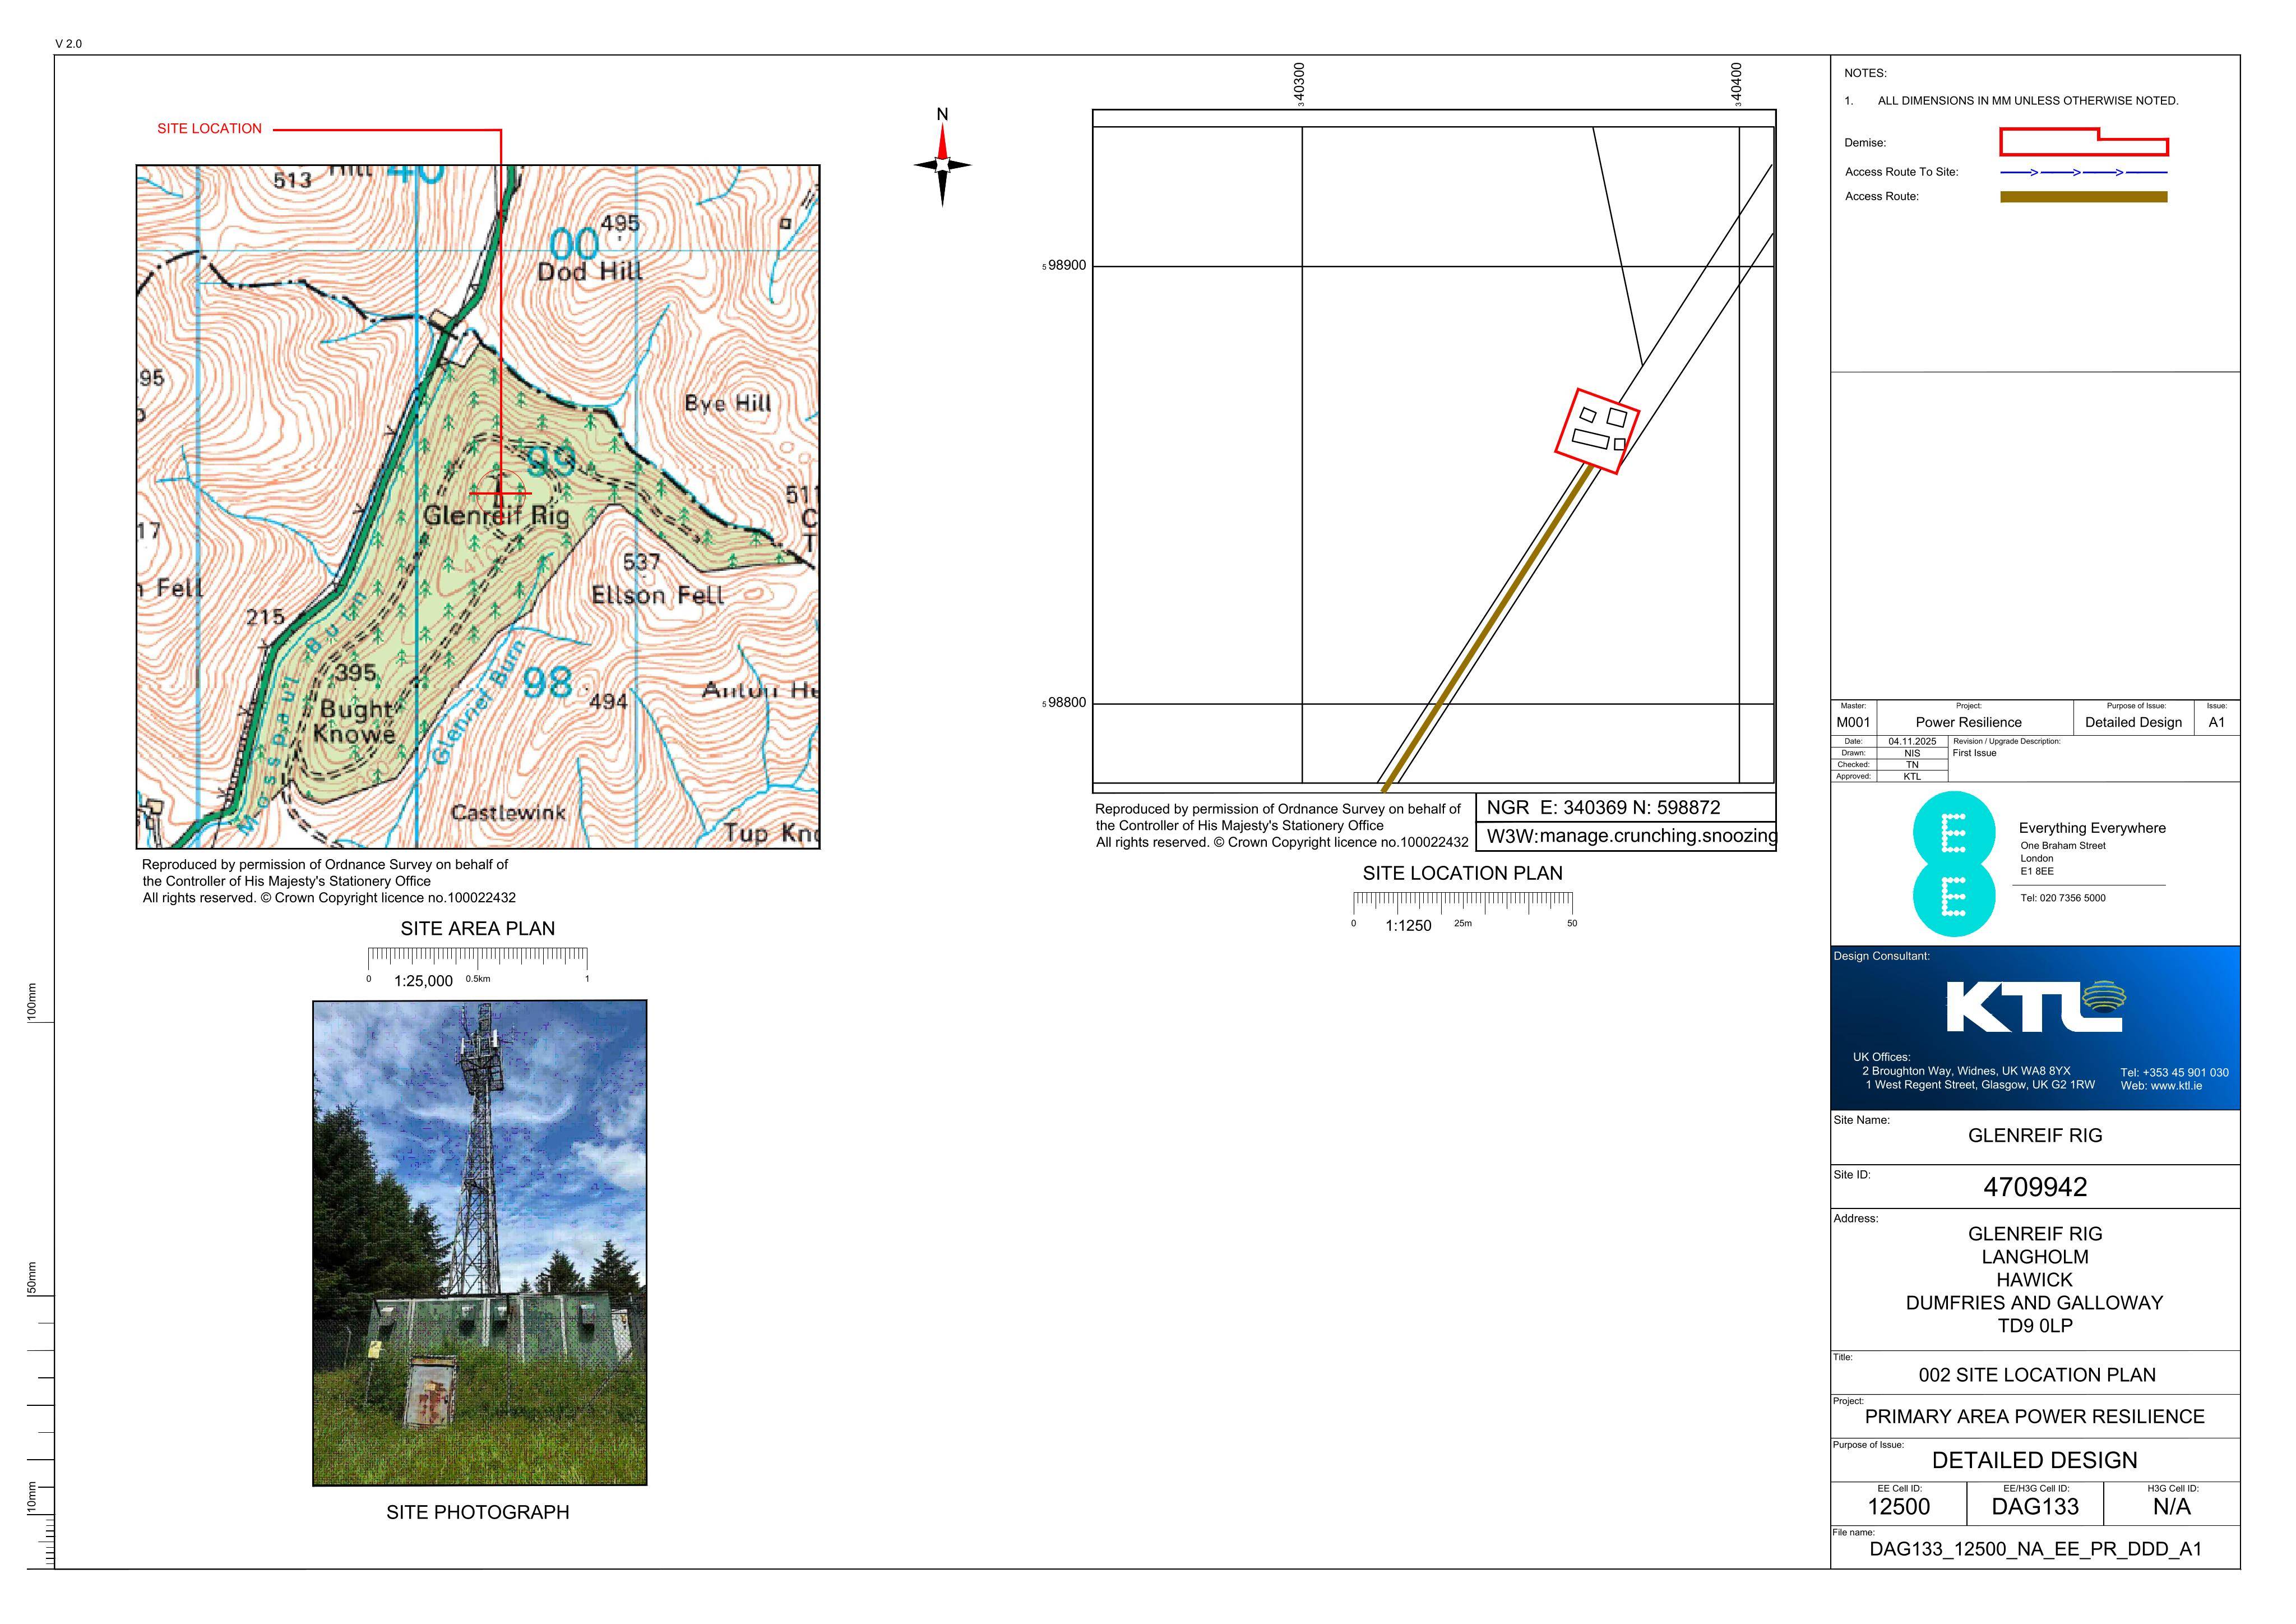Select the 'W3W:manage.crunching.snoozing' text

pos(1632,836)
